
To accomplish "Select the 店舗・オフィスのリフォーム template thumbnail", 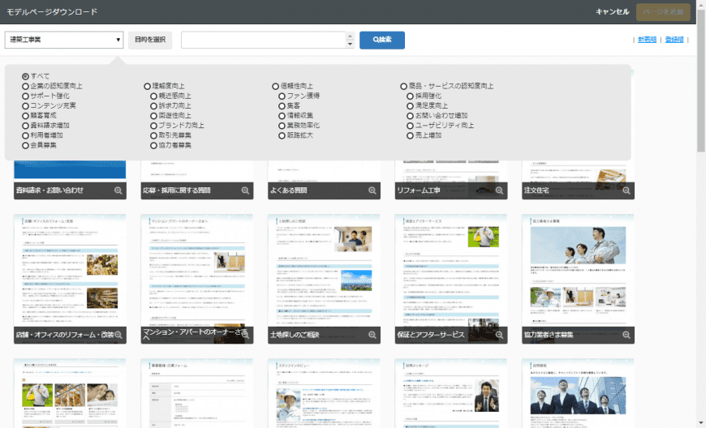I will (x=70, y=279).
